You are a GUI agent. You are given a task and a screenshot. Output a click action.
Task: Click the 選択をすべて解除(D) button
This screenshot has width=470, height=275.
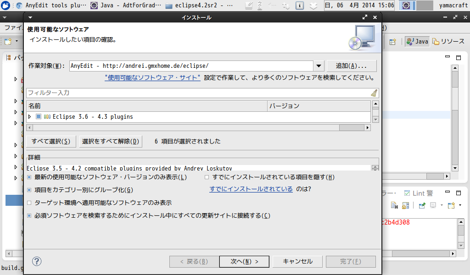coord(111,141)
